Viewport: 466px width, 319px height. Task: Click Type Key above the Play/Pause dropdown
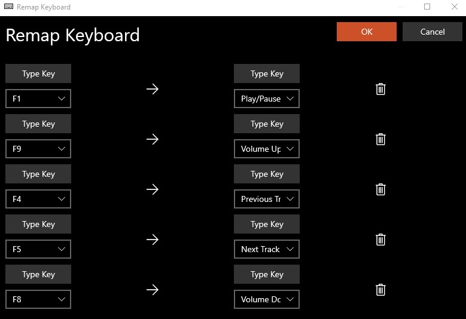(x=267, y=73)
